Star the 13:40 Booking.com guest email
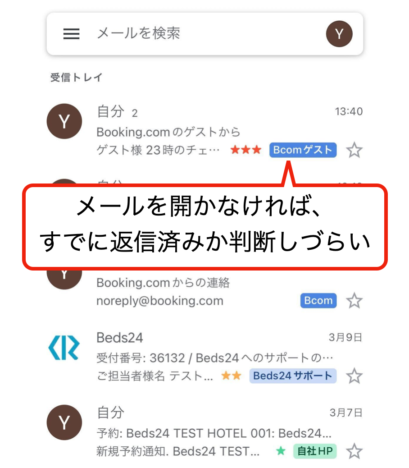This screenshot has width=409, height=468. 354,150
